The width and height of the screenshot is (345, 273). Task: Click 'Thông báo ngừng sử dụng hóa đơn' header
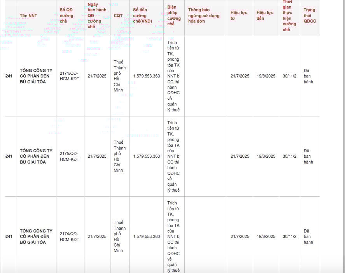click(204, 16)
